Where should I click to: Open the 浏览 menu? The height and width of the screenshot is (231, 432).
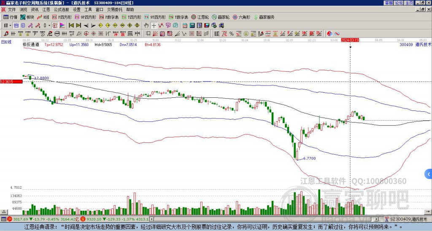24,10
